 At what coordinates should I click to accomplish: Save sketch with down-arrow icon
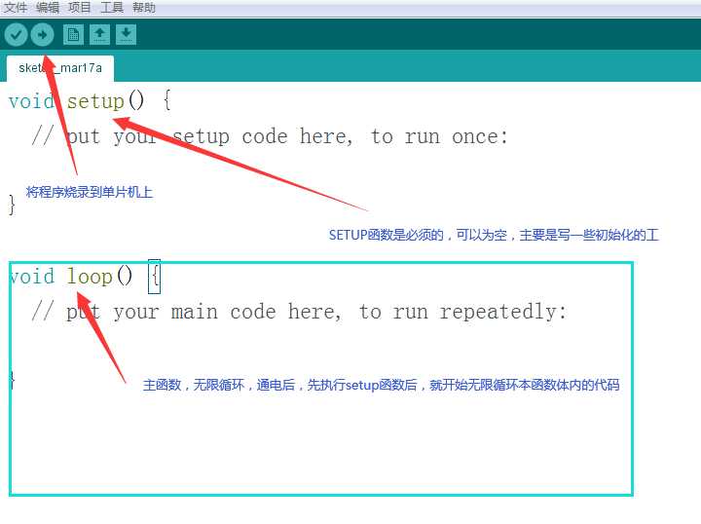(x=126, y=34)
